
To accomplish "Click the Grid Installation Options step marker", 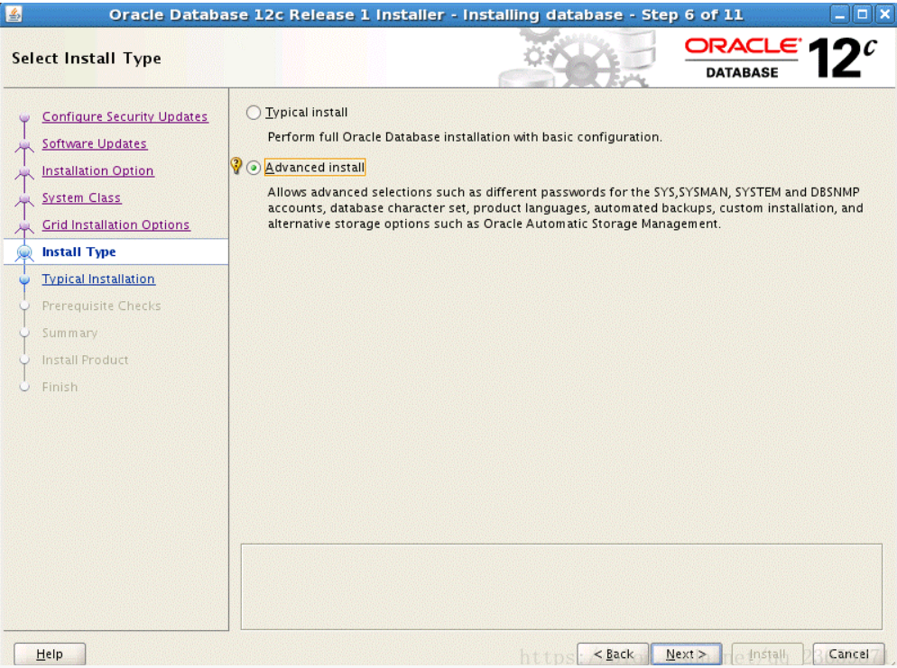I will click(24, 226).
